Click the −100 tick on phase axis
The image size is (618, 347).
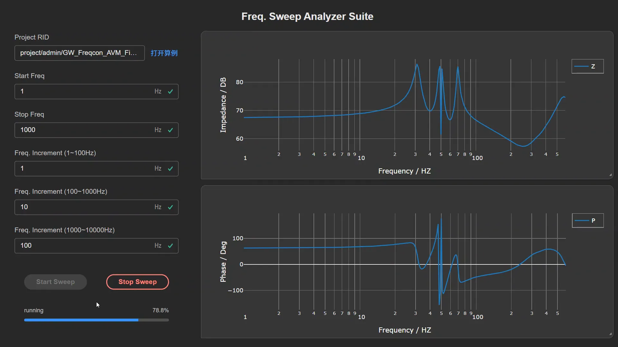(x=236, y=290)
